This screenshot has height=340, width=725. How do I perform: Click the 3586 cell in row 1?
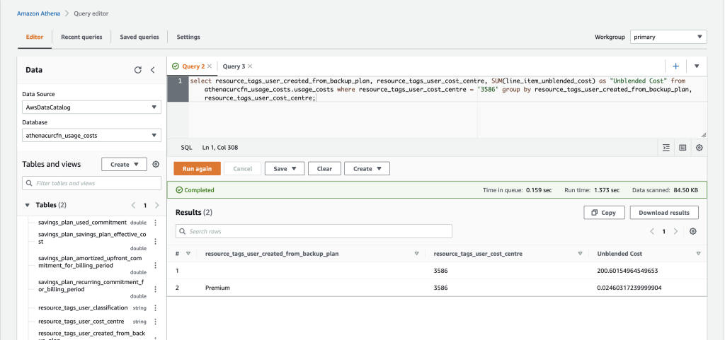coord(440,271)
